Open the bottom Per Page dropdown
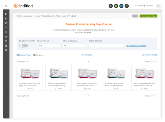 point(154,96)
